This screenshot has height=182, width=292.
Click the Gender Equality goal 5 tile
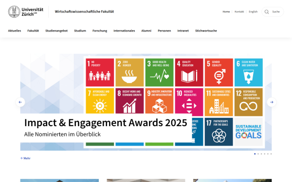click(219, 72)
